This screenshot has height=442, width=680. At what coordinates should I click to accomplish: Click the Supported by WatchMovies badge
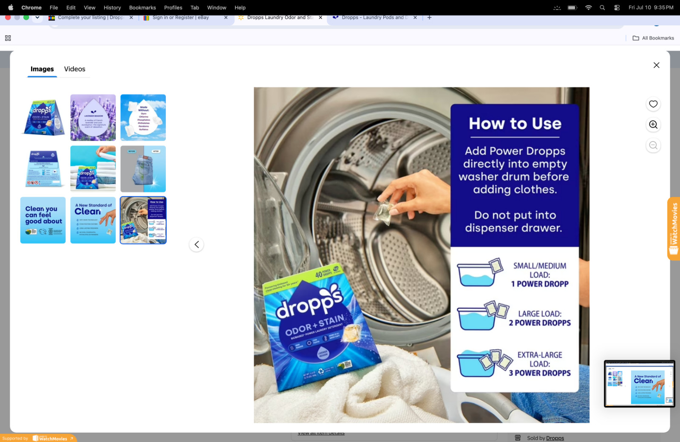click(38, 438)
